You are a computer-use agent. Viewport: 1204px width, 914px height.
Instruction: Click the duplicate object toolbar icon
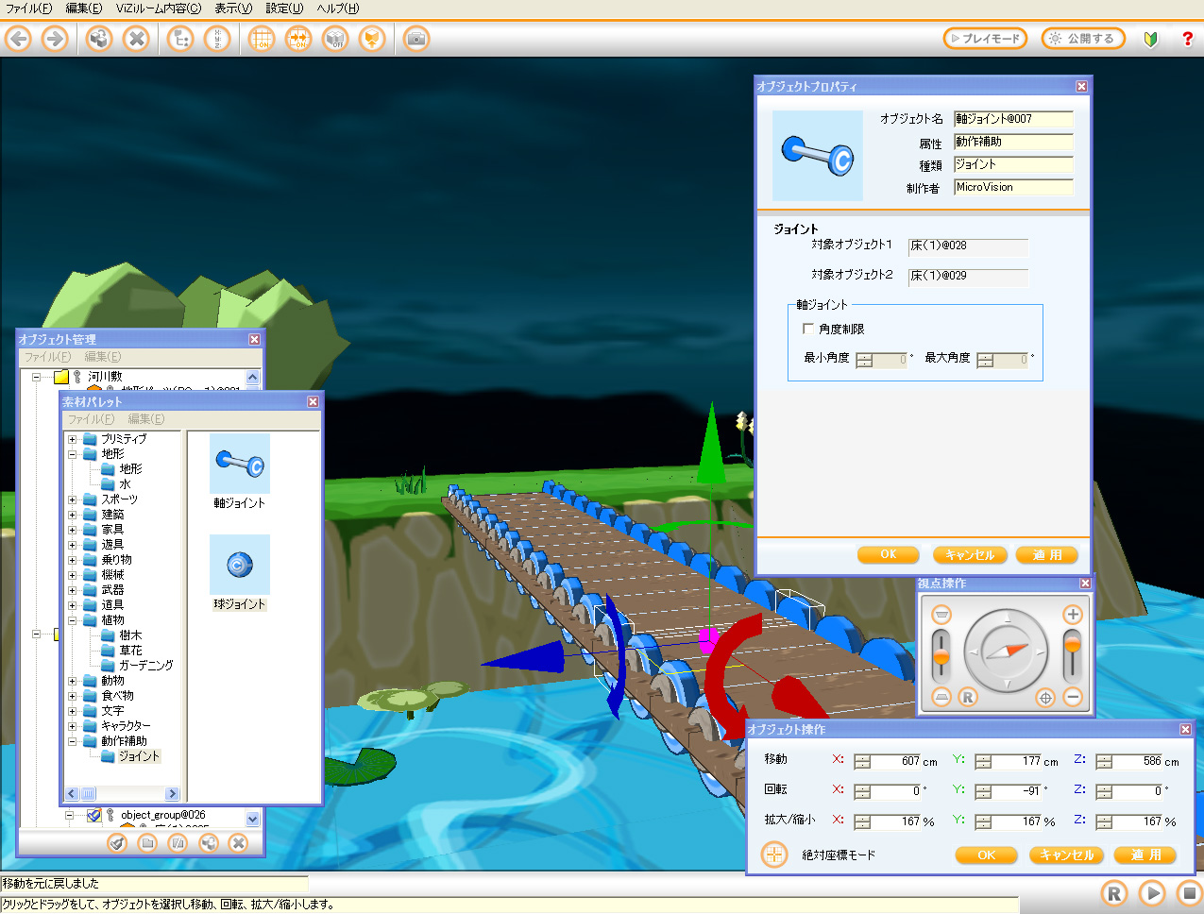tap(99, 39)
